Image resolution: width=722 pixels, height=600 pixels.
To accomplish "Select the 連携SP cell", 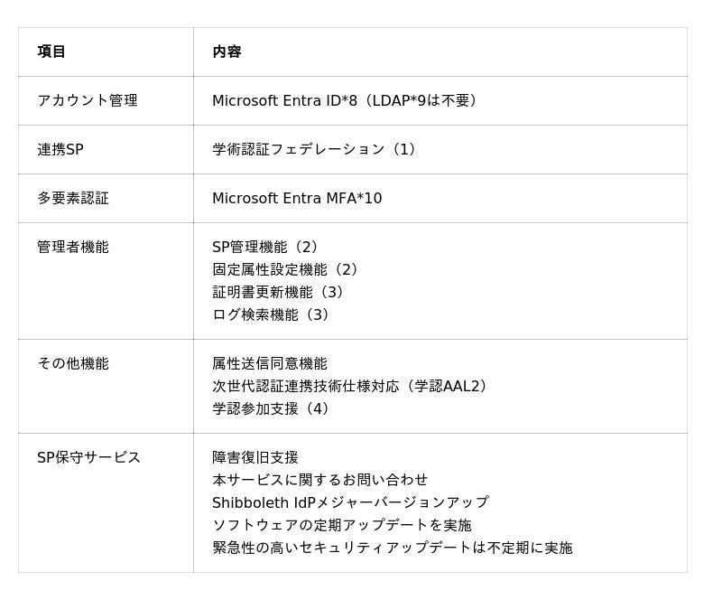I will [x=60, y=149].
